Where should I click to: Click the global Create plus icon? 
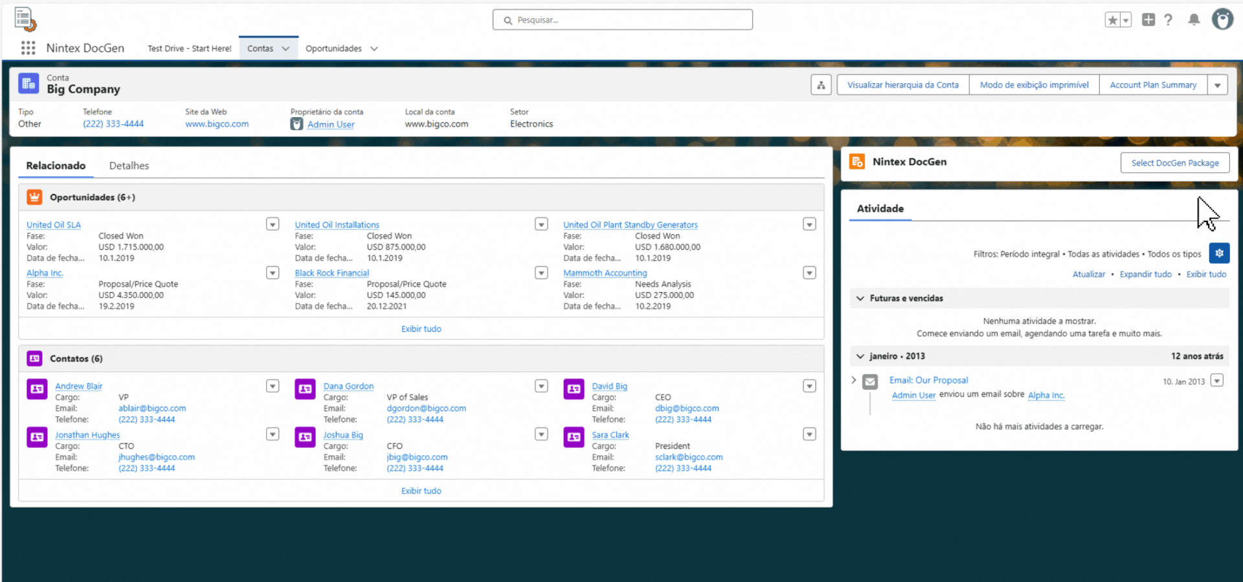(x=1148, y=19)
